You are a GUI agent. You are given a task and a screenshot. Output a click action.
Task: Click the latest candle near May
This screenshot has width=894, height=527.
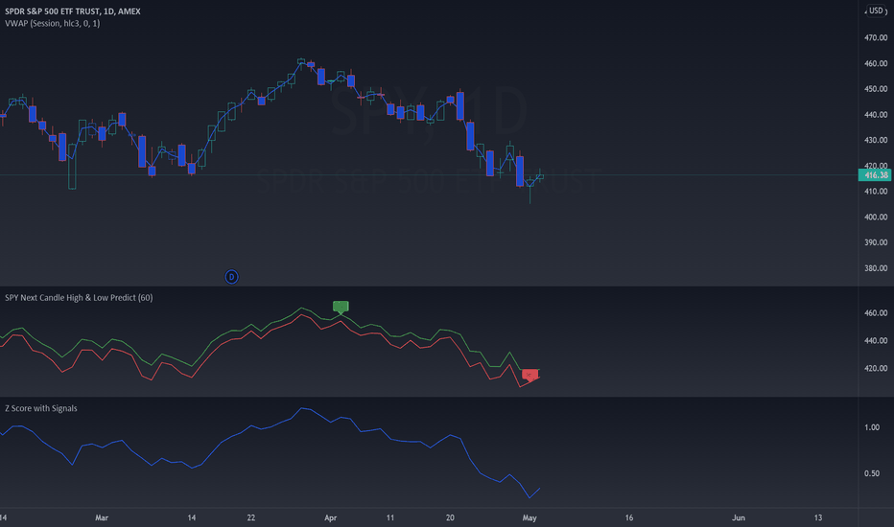[539, 176]
